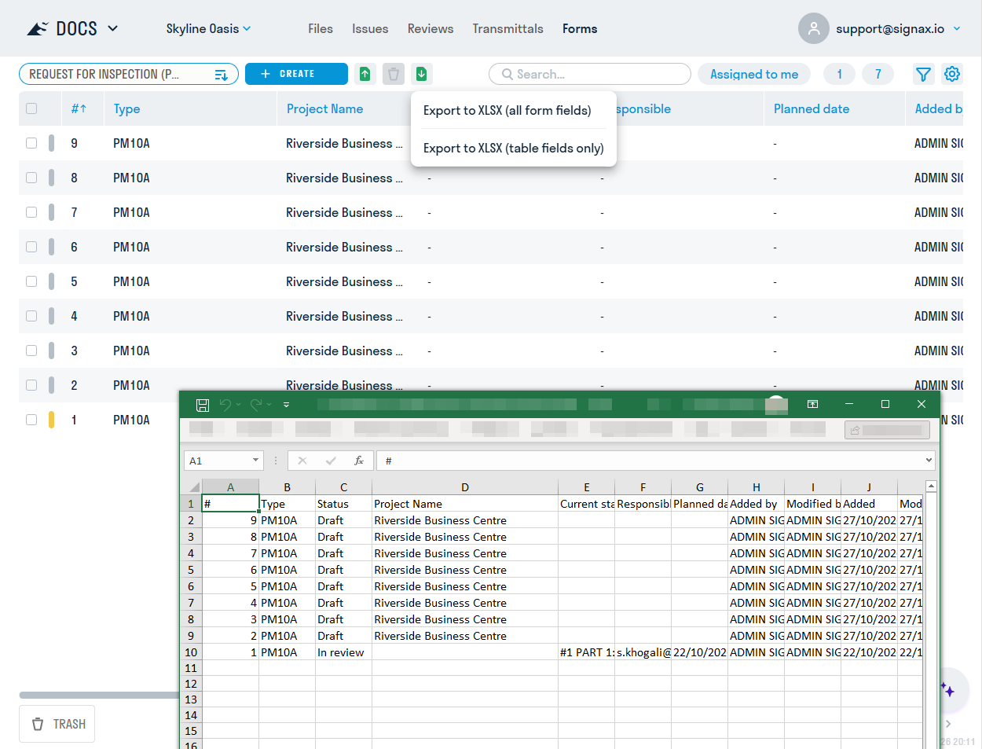Click the green import forms icon
This screenshot has height=749, width=982.
click(365, 74)
